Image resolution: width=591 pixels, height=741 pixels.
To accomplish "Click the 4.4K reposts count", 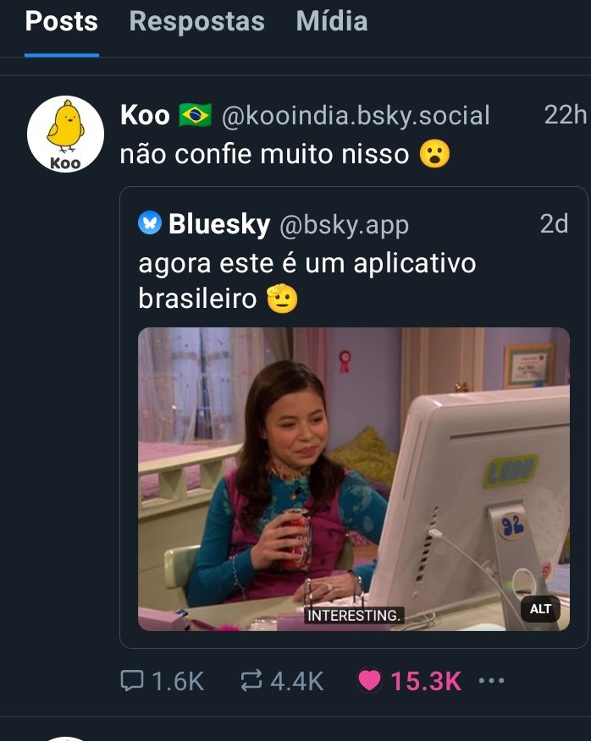I will click(296, 681).
